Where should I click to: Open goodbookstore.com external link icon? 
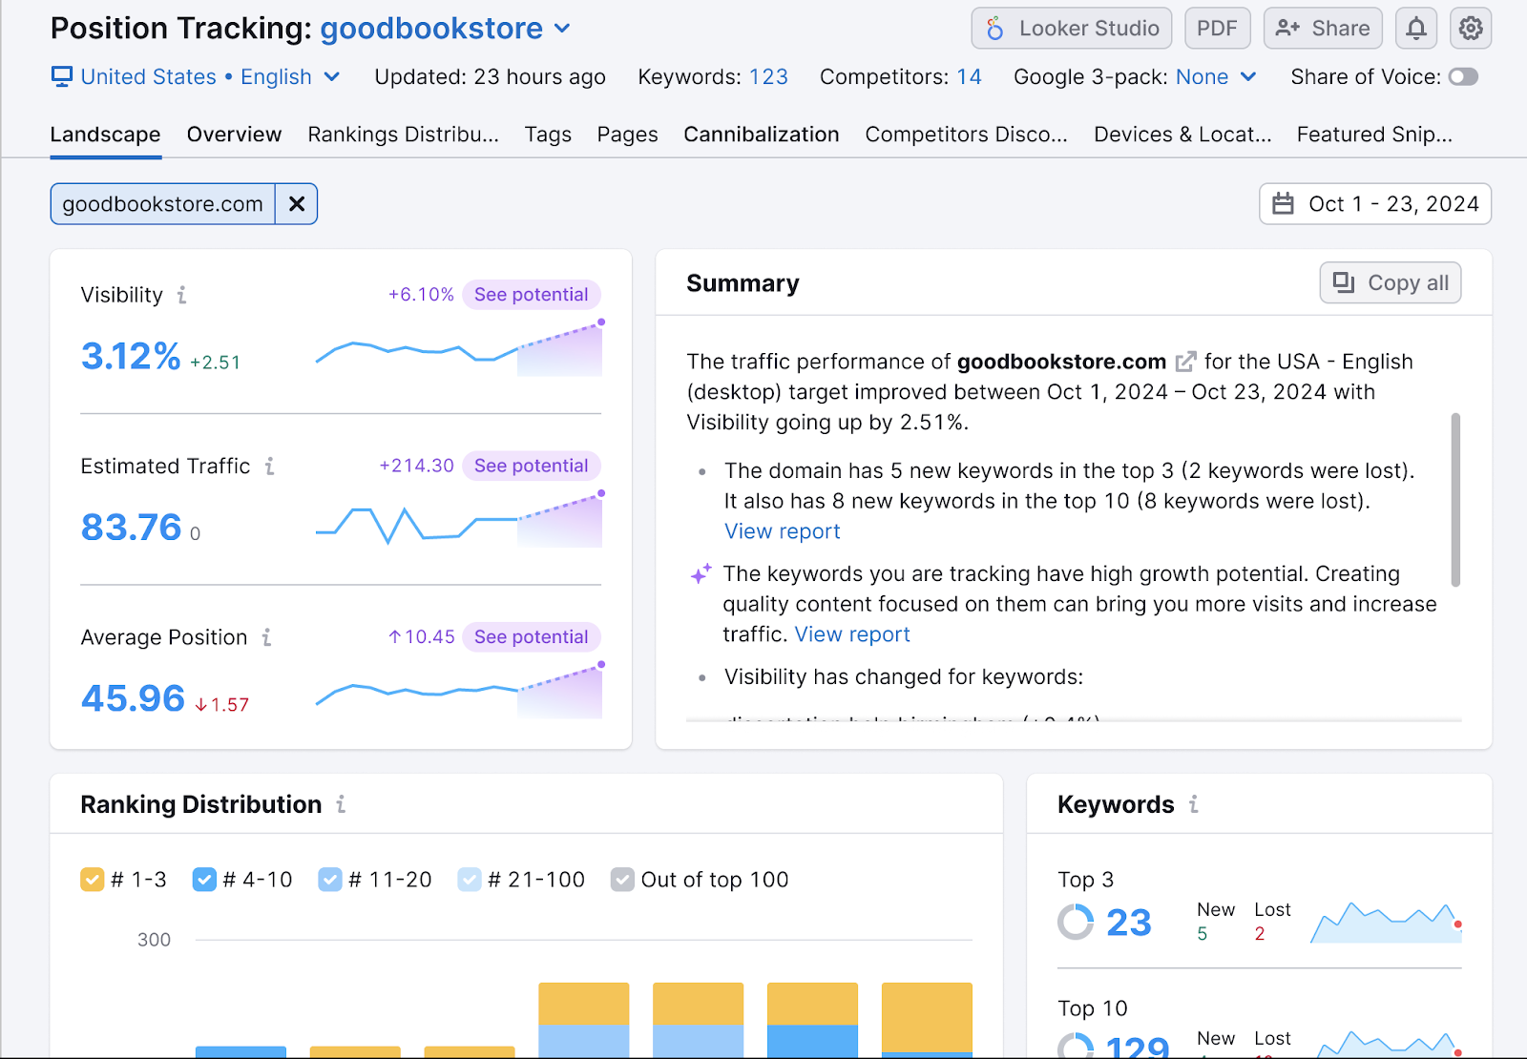tap(1185, 362)
